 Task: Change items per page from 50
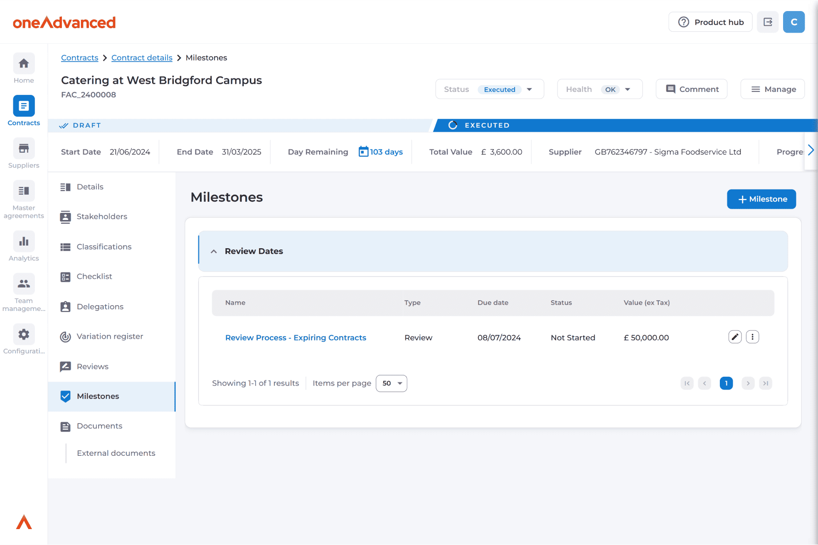pos(391,383)
